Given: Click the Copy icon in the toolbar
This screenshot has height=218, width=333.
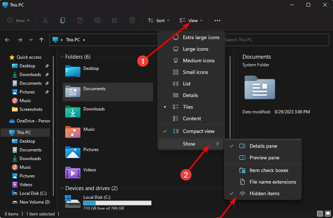Looking at the screenshot, I should (62, 20).
